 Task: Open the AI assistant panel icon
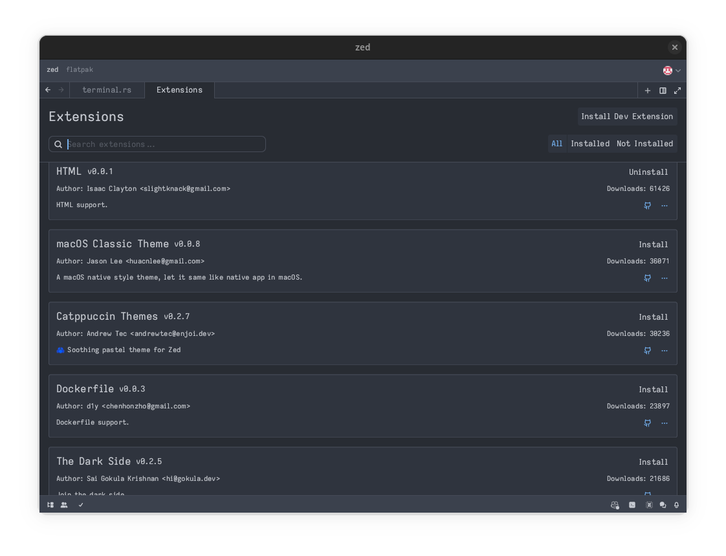click(648, 505)
